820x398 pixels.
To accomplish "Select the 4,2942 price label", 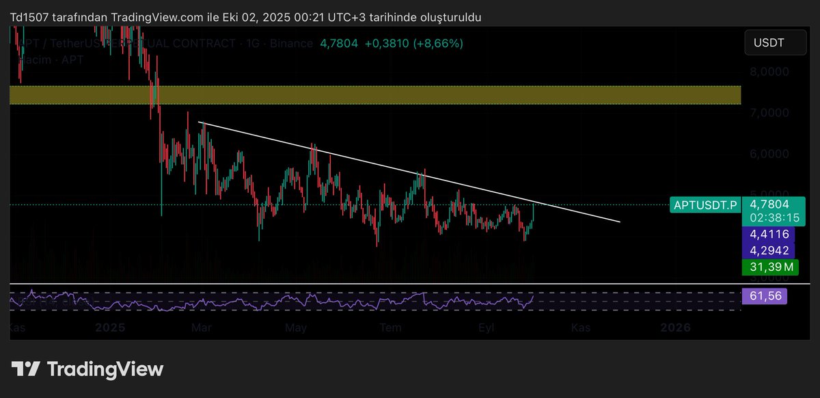I will click(x=769, y=250).
